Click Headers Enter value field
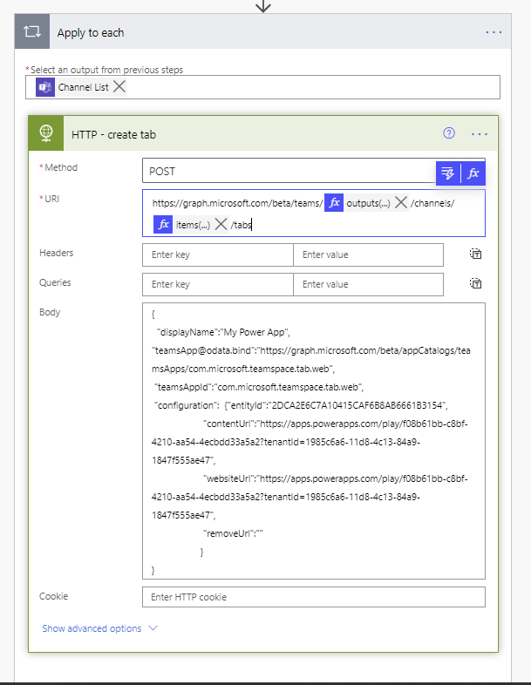Viewport: 531px width, 685px height. 369,254
